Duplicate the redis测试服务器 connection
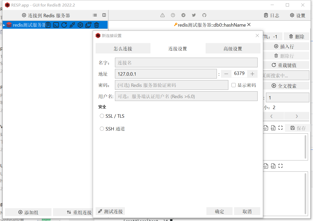The image size is (313, 221). [88, 25]
